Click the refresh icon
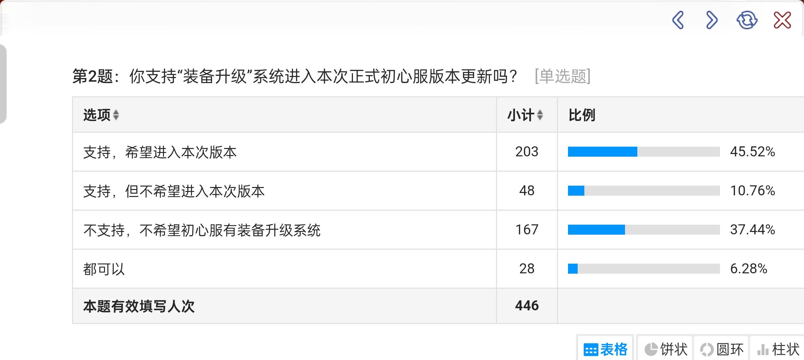Image resolution: width=804 pixels, height=360 pixels. coord(747,20)
